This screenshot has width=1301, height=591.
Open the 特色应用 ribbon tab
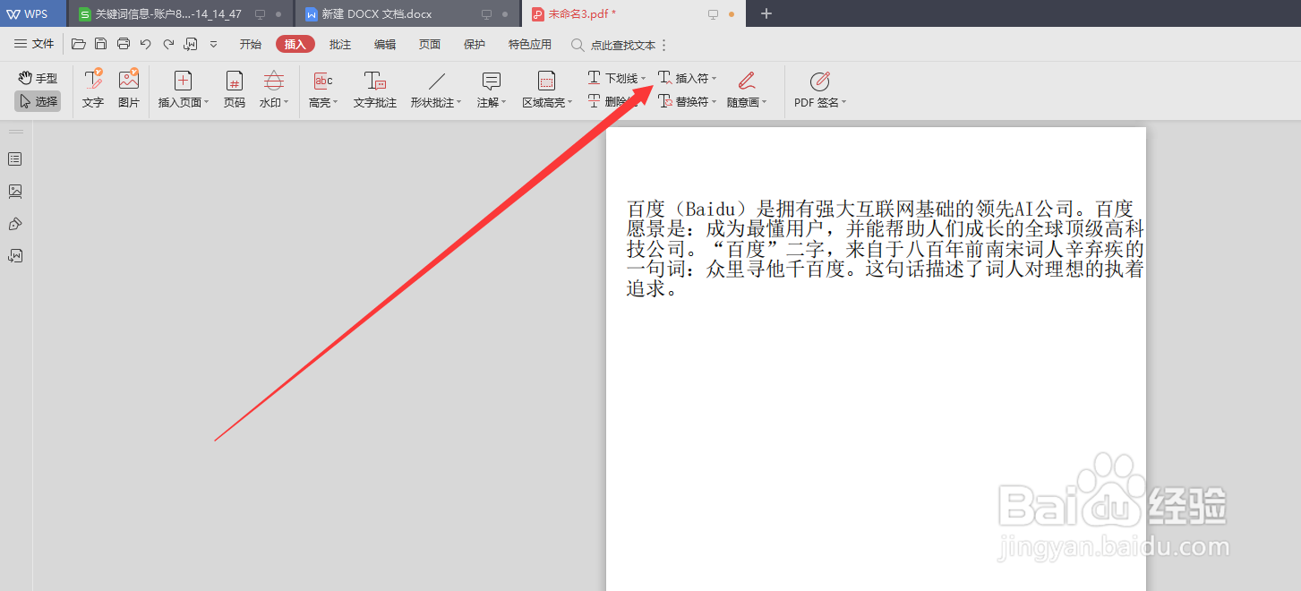530,44
